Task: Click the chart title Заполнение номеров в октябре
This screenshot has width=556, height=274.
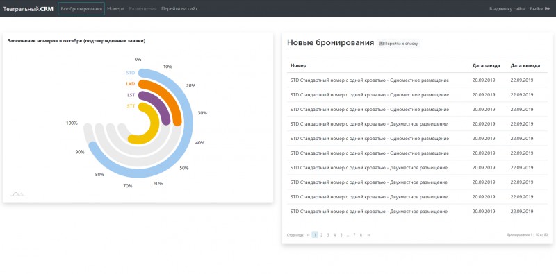Action: coord(76,41)
